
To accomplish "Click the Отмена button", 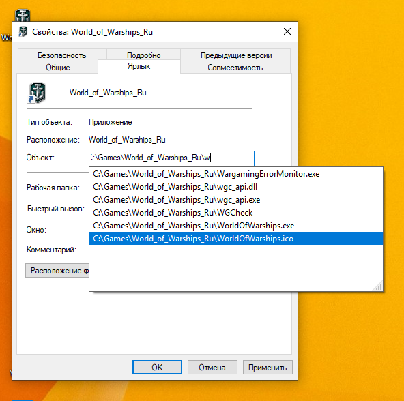I will pyautogui.click(x=212, y=367).
